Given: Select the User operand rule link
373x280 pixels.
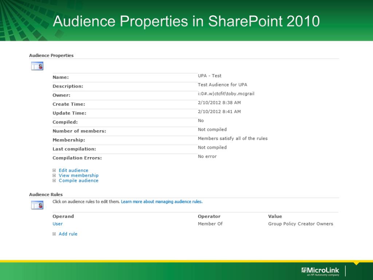Looking at the screenshot, I should click(58, 224).
